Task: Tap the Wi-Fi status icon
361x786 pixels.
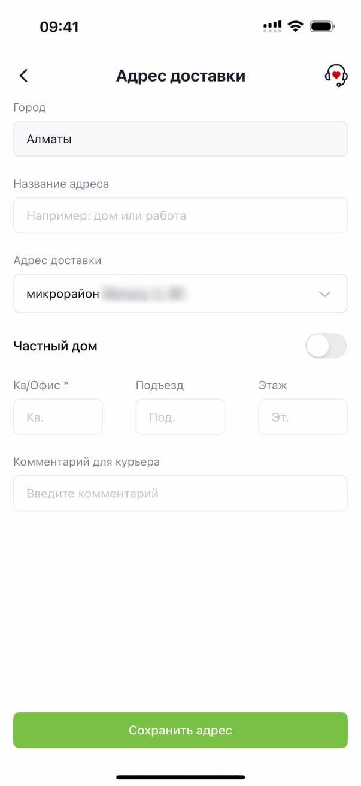Action: pos(295,26)
